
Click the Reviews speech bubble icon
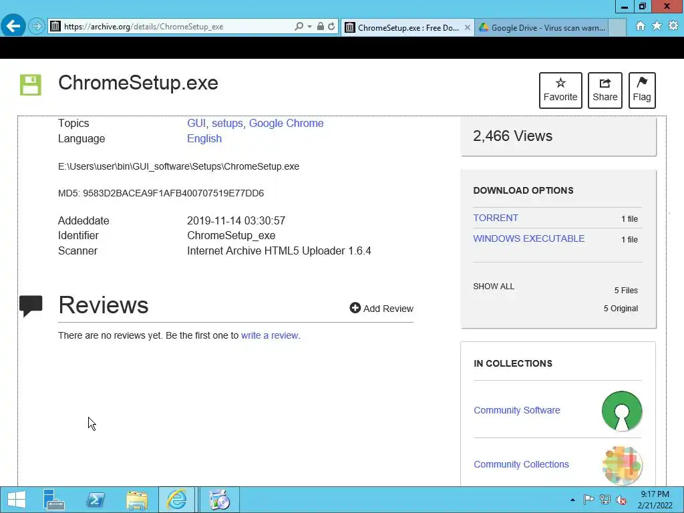pos(31,306)
